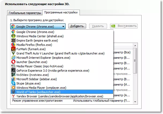Image resolution: width=163 pixels, height=114 pixels.
Task: Open the Программные настройки tab
Action: tap(61, 12)
